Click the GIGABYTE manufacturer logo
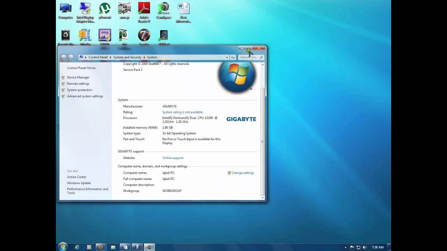Screen dimensions: 447x251 point(241,119)
